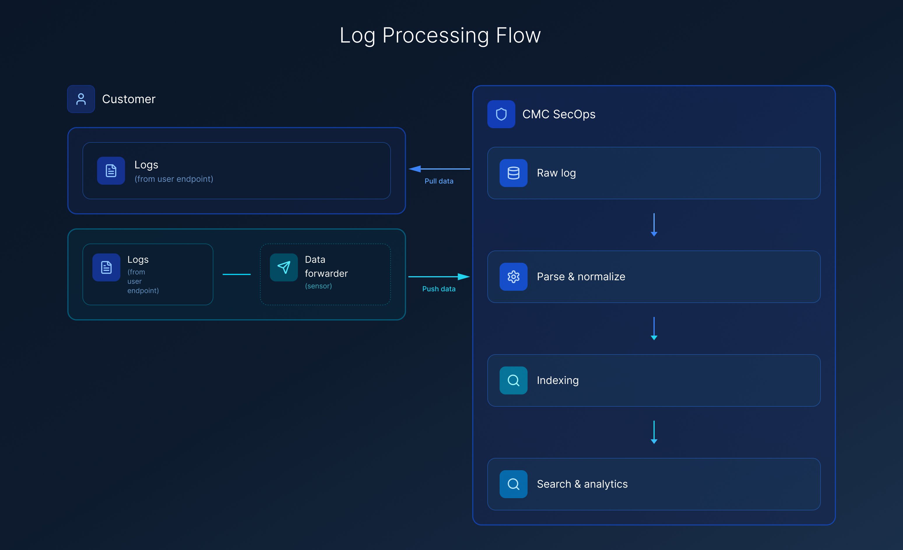Screen dimensions: 903x550
Task: Click the Search & analytics stage card
Action: [654, 484]
